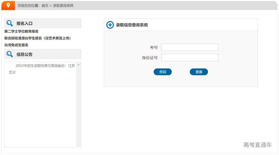
Task: Click the orange location pin icon
Action: tap(8, 5)
